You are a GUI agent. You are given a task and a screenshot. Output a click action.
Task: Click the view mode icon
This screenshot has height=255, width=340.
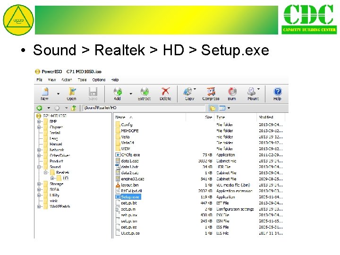(222, 108)
